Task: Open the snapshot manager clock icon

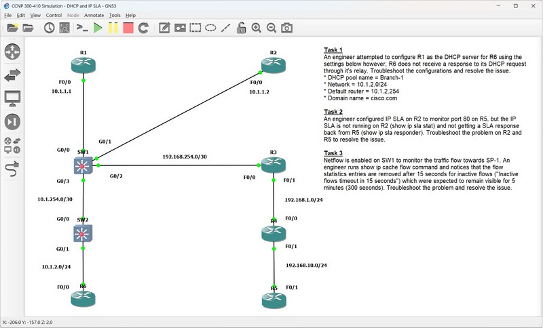Action: [49, 28]
